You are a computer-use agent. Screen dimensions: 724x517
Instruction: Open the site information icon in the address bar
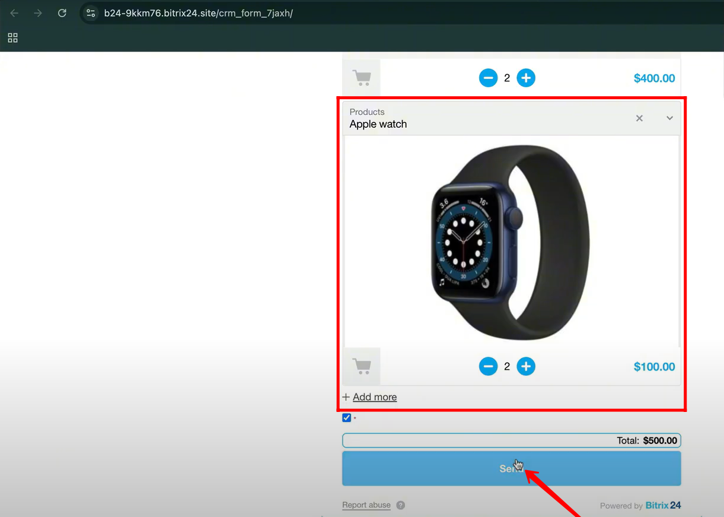pyautogui.click(x=91, y=13)
